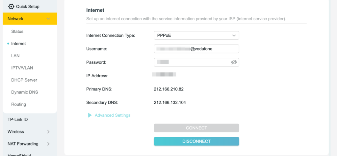
Task: Collapse the Network menu chevron
Action: point(48,19)
